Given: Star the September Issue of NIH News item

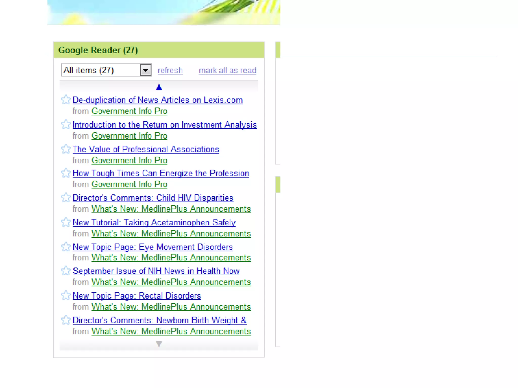Looking at the screenshot, I should pos(66,271).
